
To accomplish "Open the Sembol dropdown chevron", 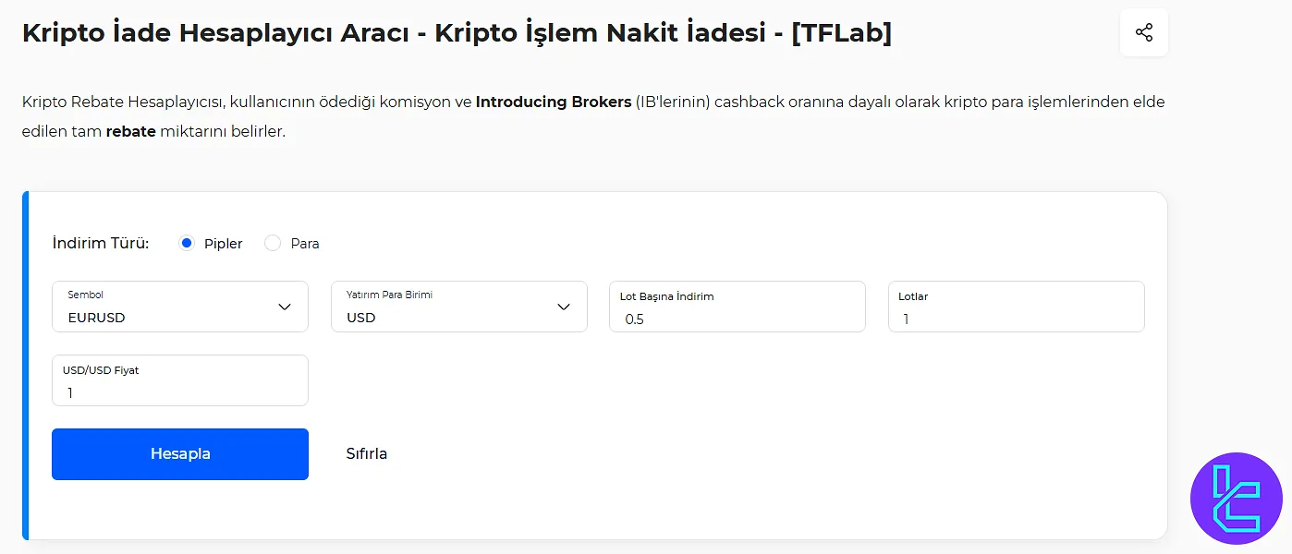I will [284, 307].
